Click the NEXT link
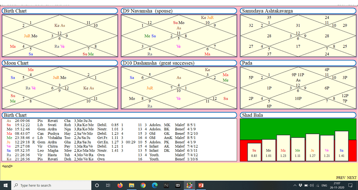Screen dimensions: 358x190 click(352, 178)
